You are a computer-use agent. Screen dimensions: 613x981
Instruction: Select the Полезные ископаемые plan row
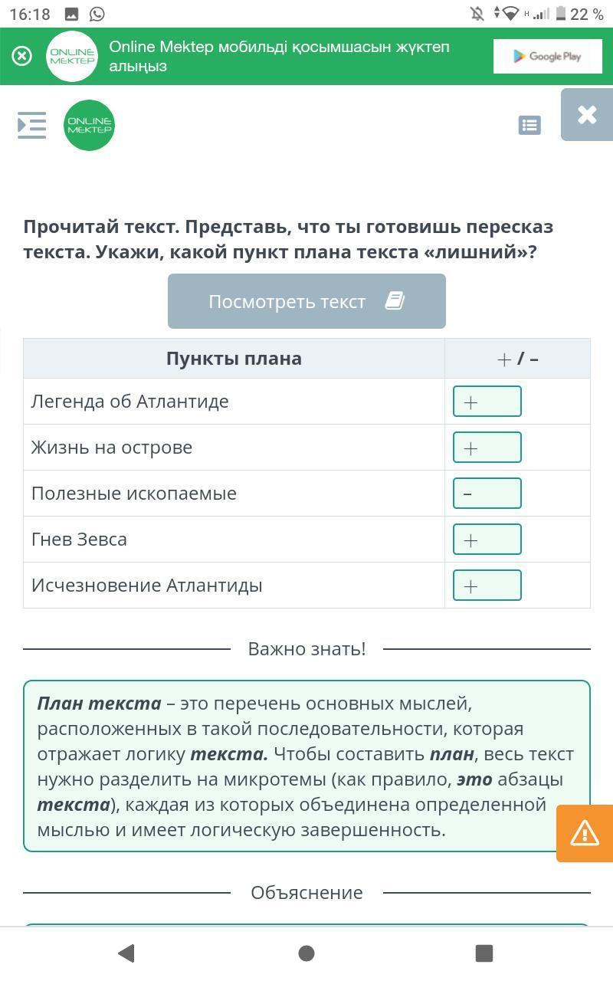coord(234,494)
